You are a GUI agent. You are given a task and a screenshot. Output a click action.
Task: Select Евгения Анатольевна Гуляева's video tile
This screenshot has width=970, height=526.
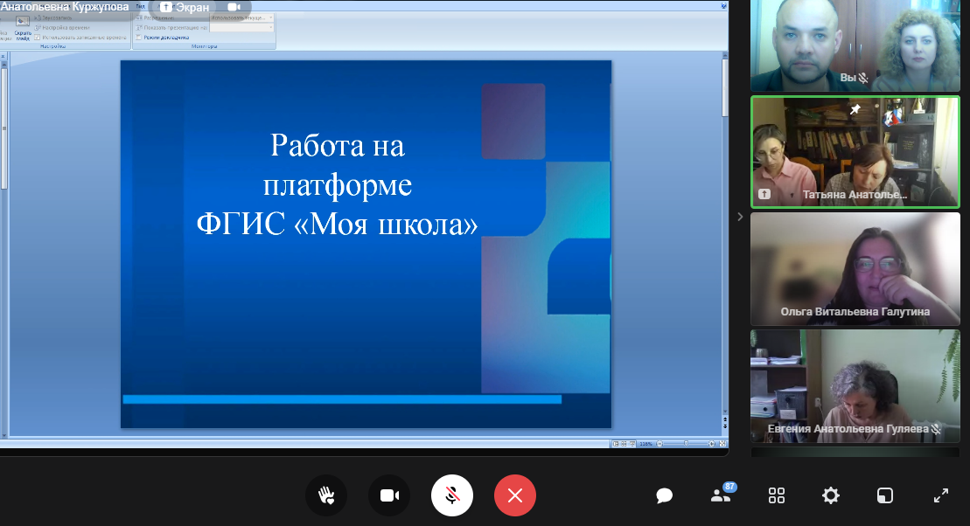855,385
